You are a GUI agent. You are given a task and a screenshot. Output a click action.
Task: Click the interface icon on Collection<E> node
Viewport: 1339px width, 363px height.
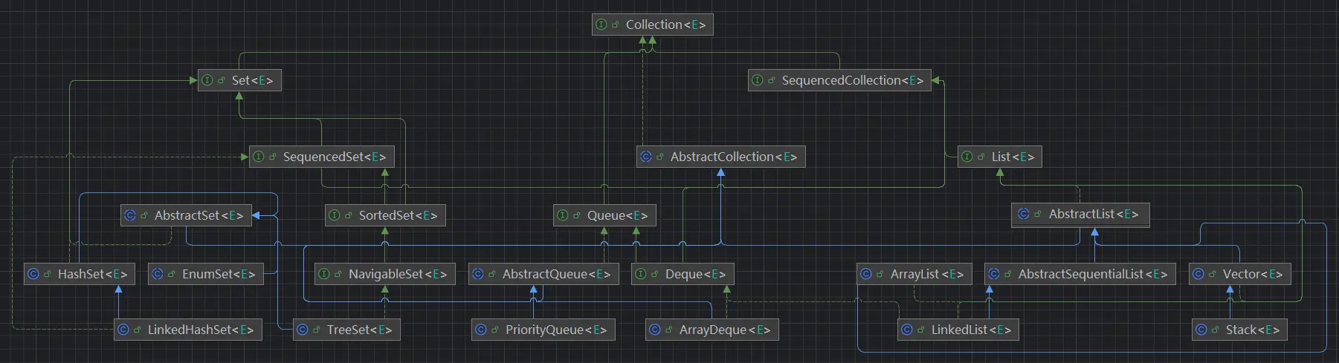point(601,24)
